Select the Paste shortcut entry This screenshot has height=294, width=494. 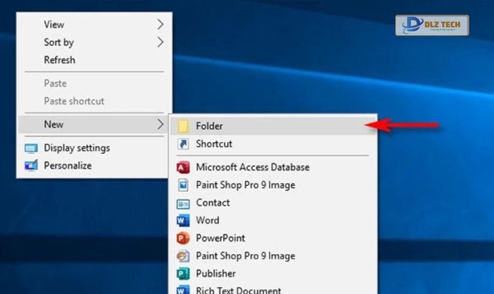tap(74, 101)
